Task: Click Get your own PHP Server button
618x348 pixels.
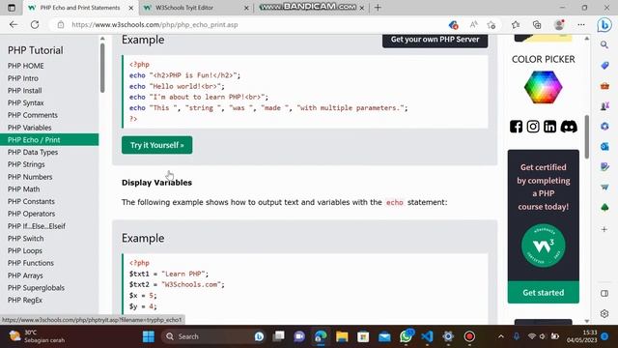Action: [x=435, y=40]
